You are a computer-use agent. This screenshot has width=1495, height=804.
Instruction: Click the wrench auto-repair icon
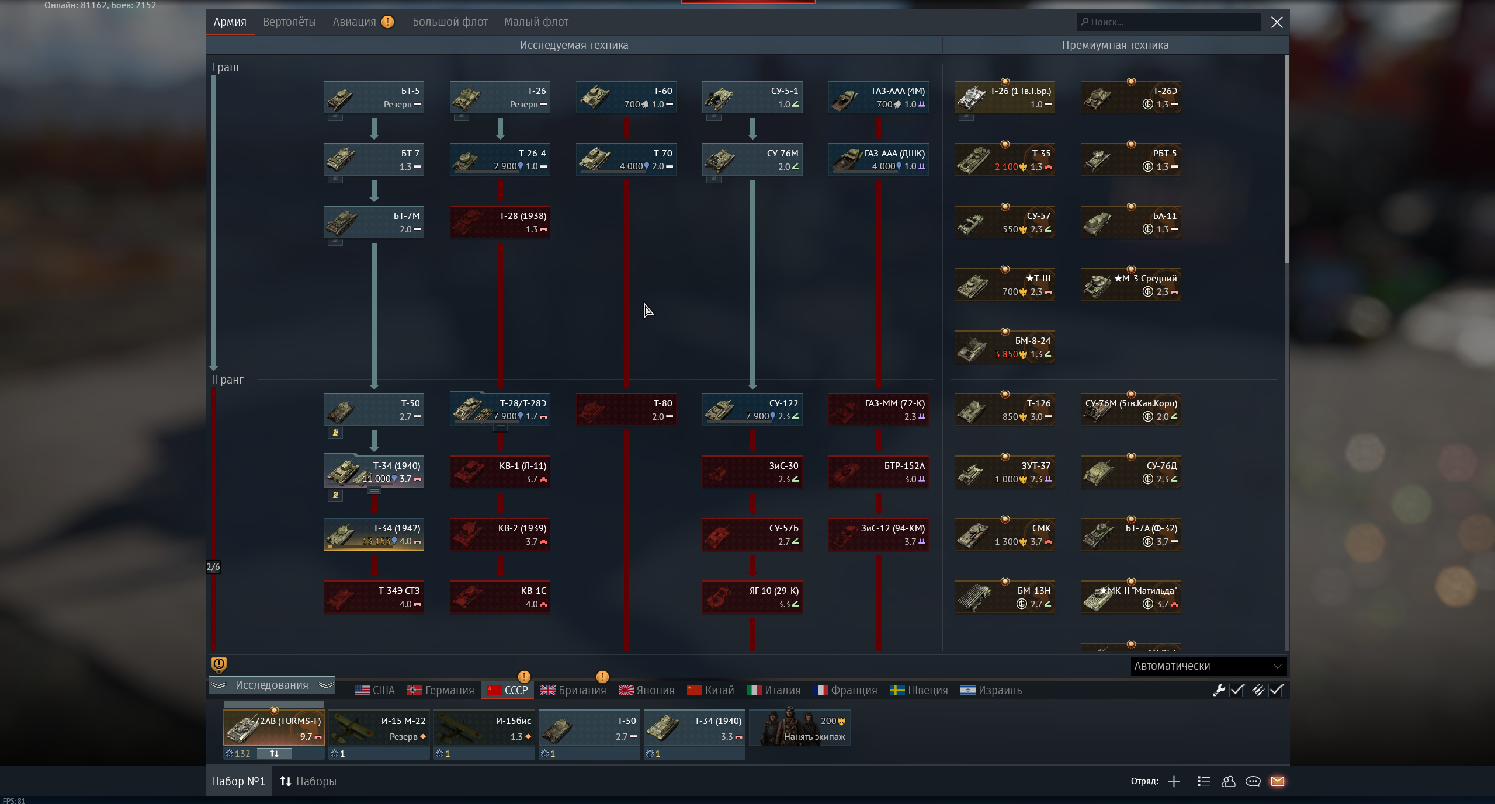pos(1219,690)
